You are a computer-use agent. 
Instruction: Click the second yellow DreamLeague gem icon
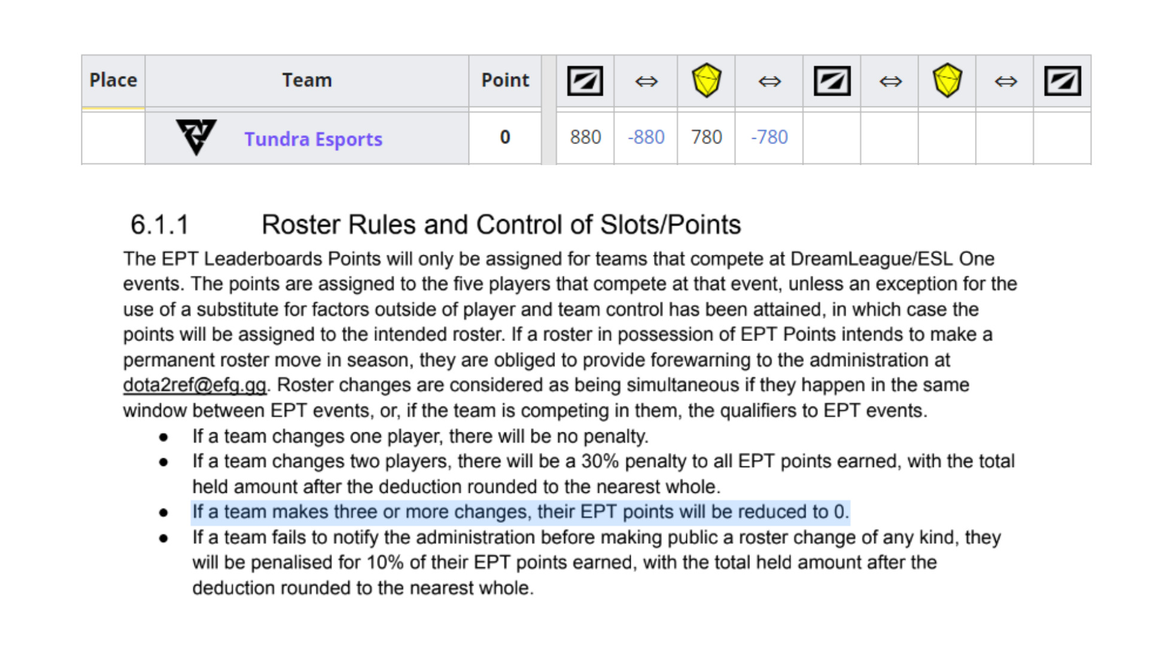click(x=947, y=80)
